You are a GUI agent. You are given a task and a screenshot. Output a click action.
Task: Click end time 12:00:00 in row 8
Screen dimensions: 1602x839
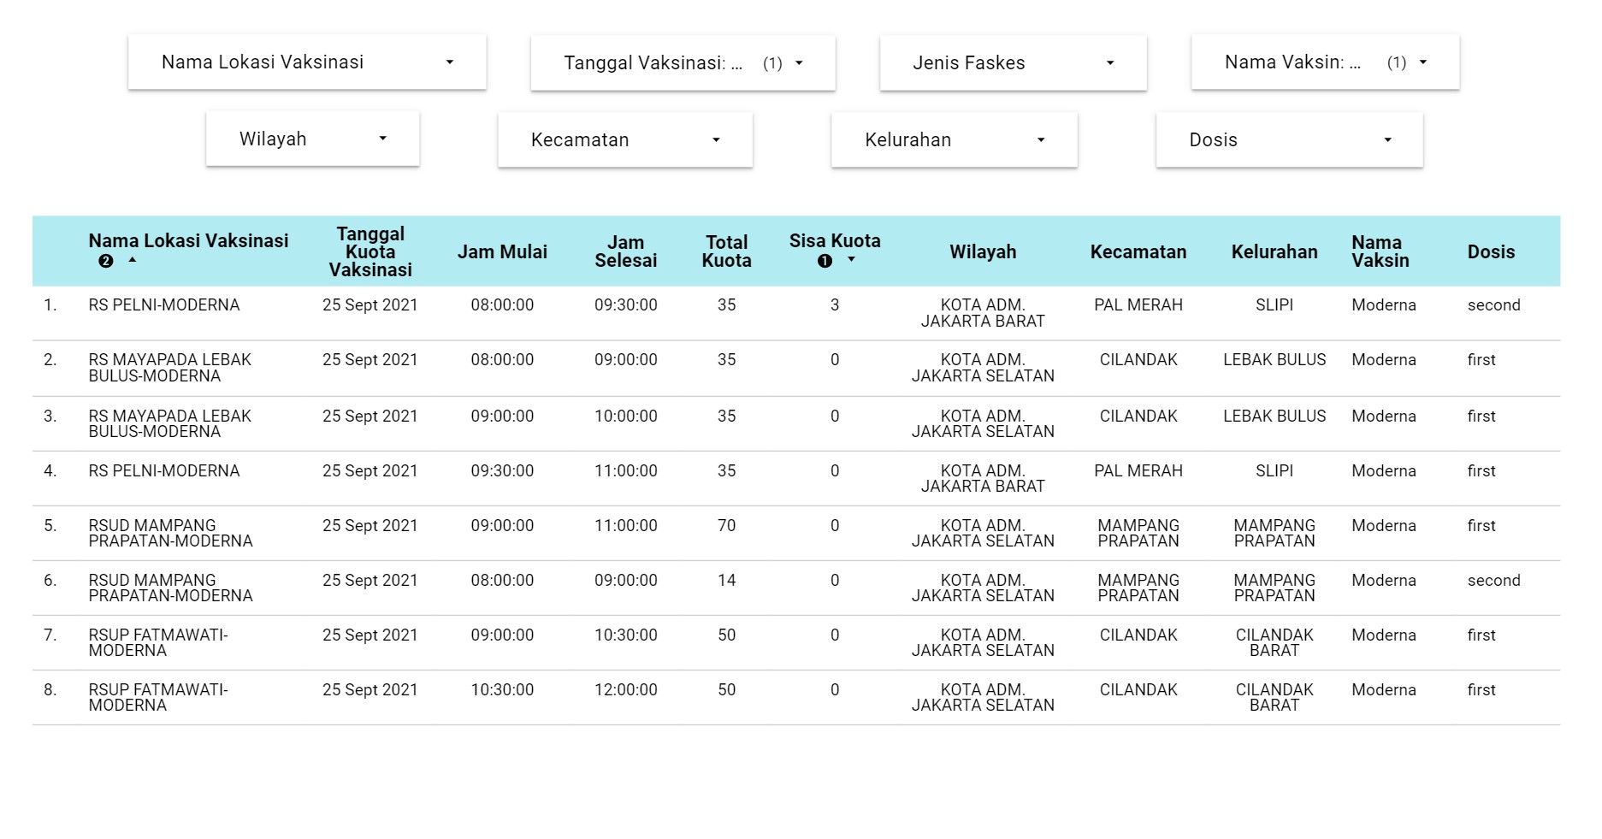[626, 690]
